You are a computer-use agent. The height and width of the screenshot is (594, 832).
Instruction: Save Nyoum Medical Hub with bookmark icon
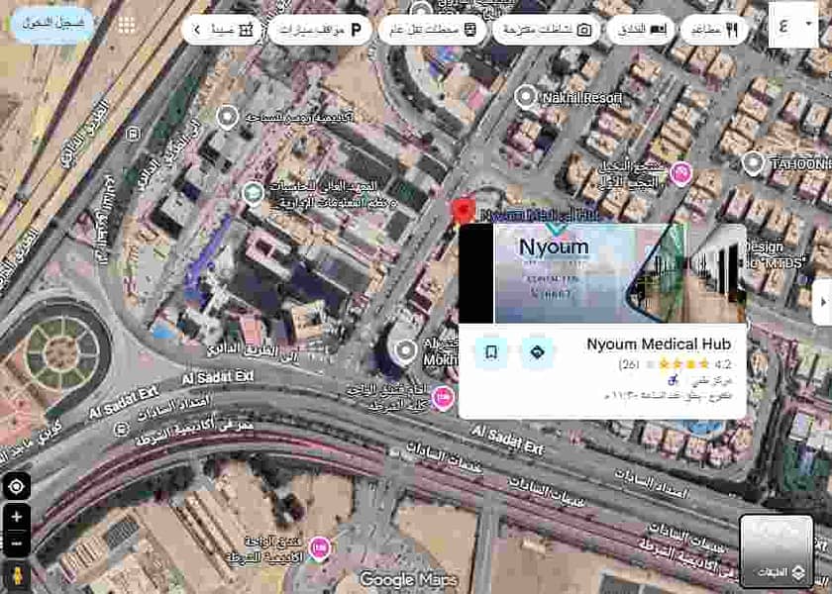[491, 351]
